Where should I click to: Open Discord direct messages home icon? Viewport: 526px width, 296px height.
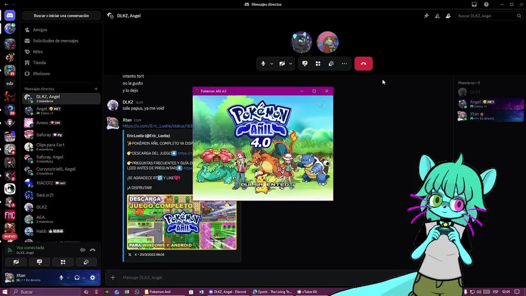click(x=10, y=16)
